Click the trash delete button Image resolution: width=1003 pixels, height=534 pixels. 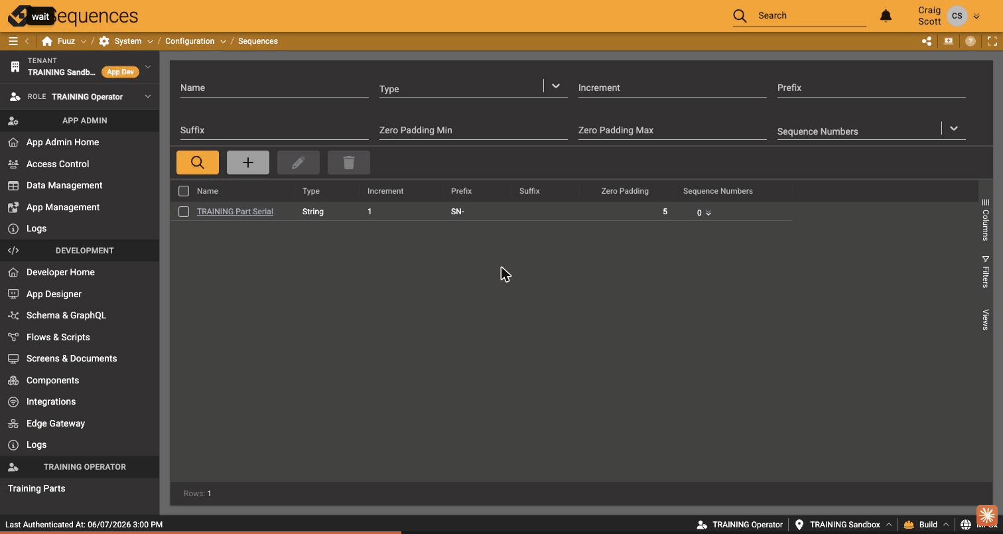coord(349,163)
